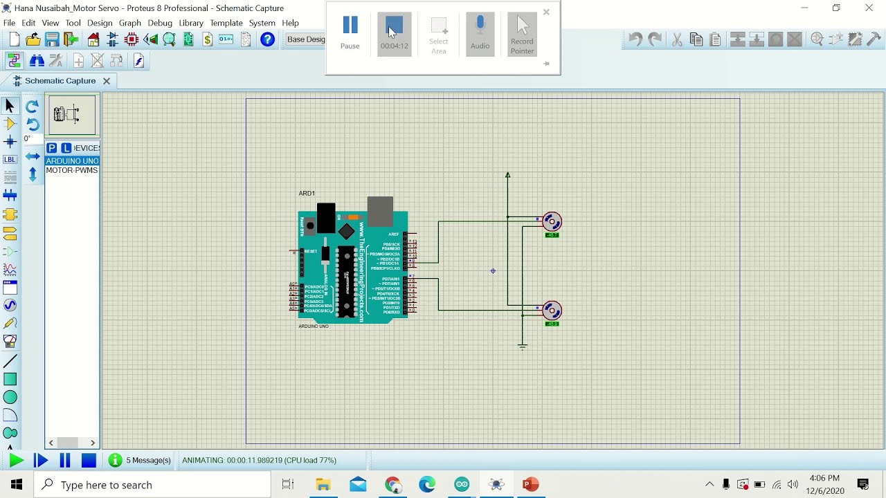Rotate component anti-clockwise
Viewport: 886px width, 498px height.
(x=32, y=124)
